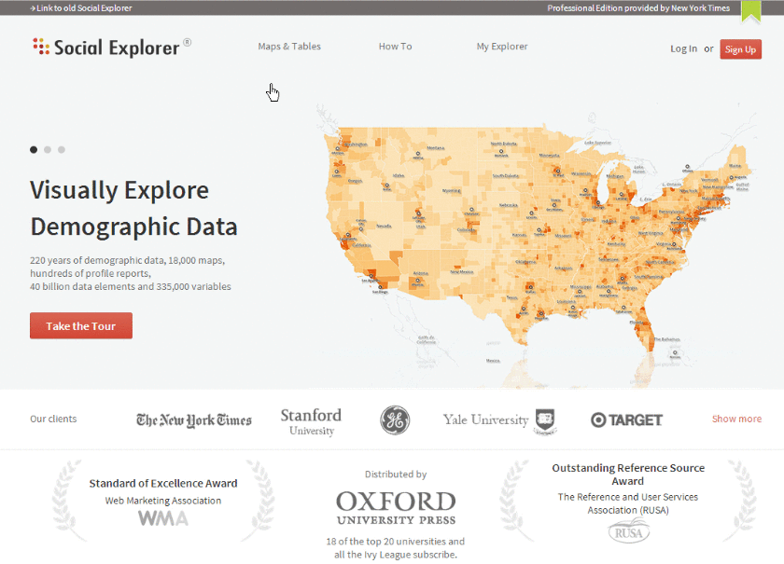The width and height of the screenshot is (784, 564).
Task: Click the Yale University logo
Action: [486, 420]
